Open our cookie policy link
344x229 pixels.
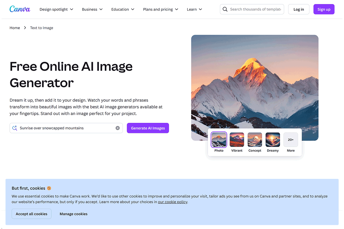pos(172,202)
